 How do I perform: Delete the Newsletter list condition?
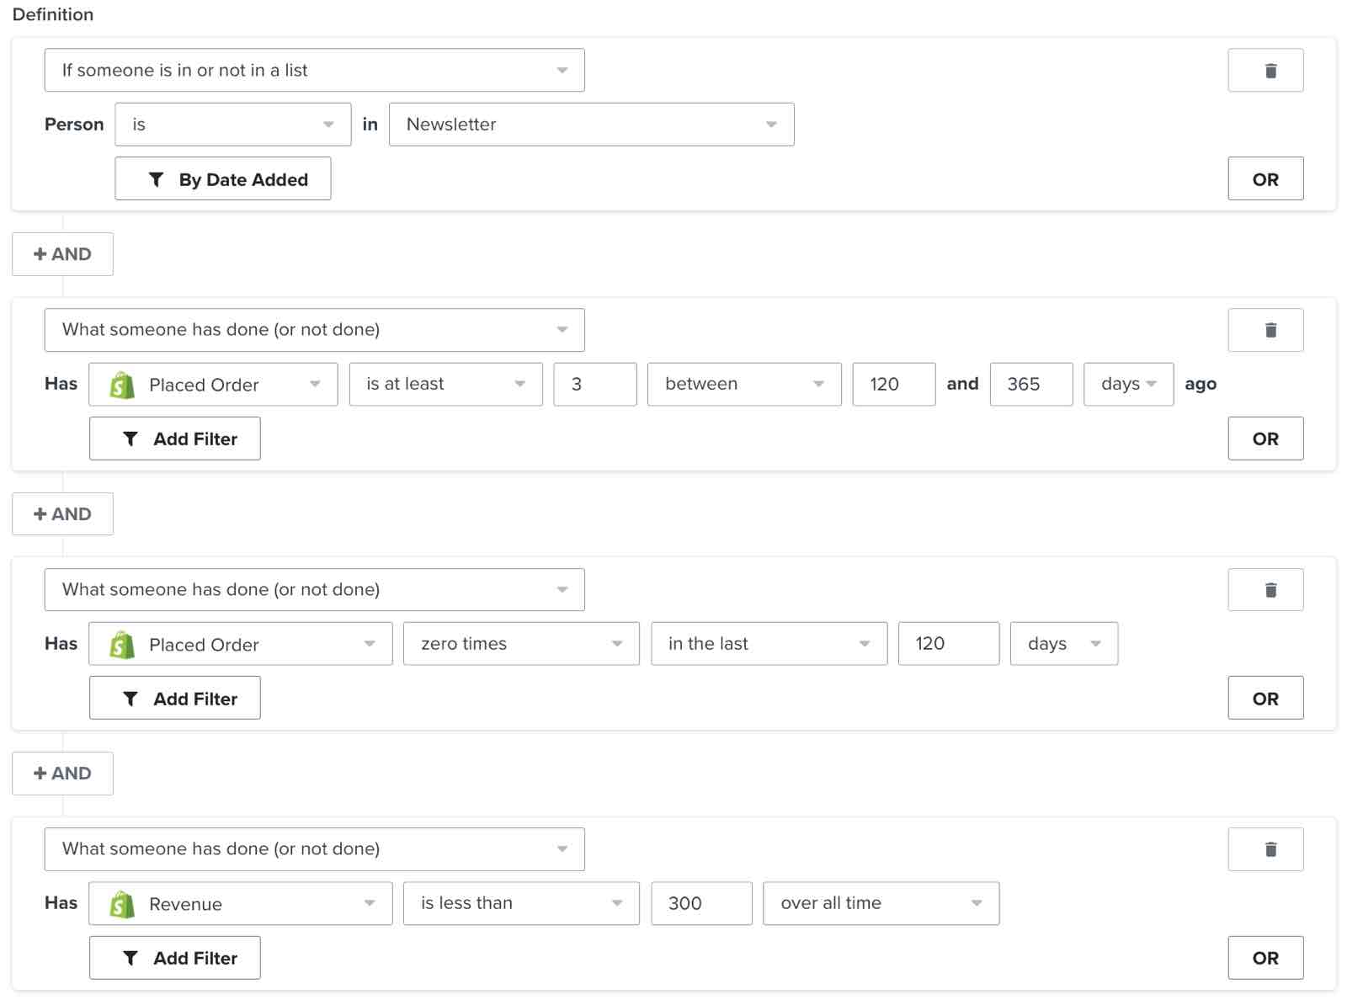[1265, 70]
